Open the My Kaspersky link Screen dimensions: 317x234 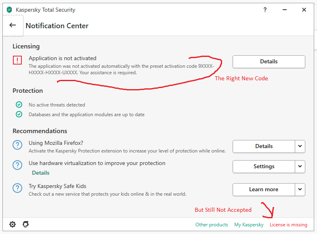(249, 225)
